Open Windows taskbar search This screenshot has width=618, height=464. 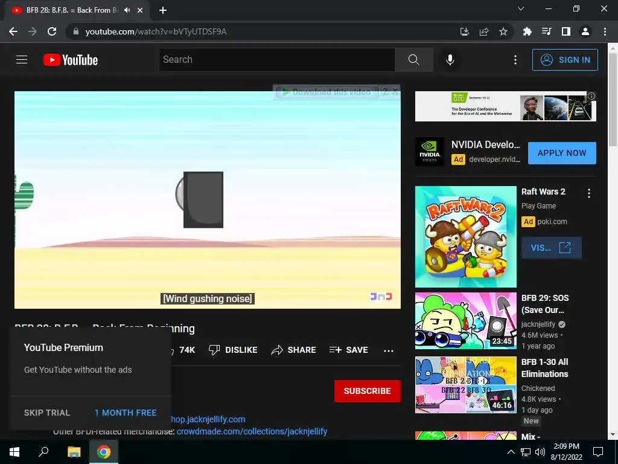[x=43, y=452]
